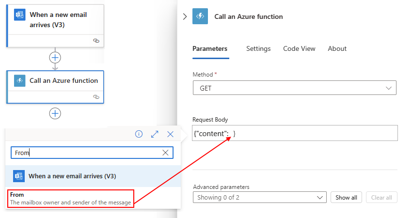
Task: Collapse the Call an Azure function panel
Action: 184,16
